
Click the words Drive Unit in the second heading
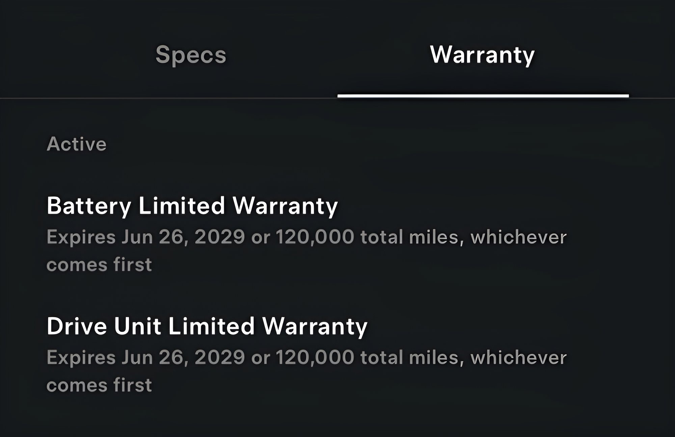click(x=104, y=326)
